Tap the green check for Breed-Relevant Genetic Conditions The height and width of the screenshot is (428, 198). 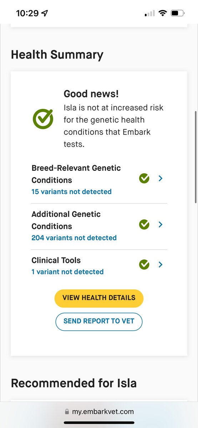pyautogui.click(x=144, y=178)
